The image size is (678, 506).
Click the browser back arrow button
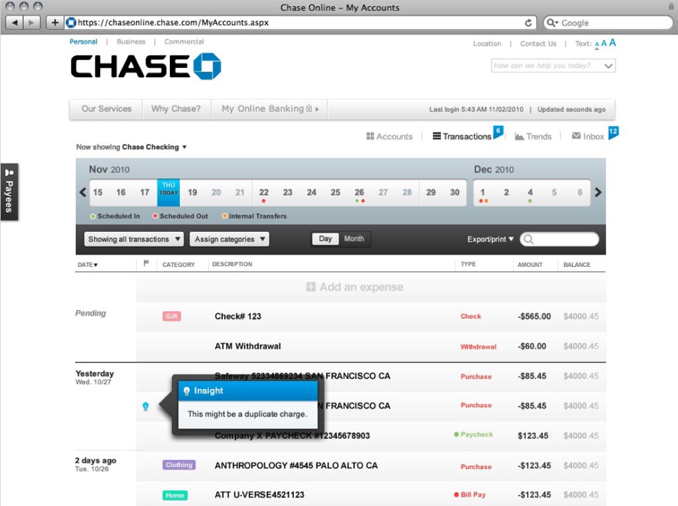click(x=15, y=22)
